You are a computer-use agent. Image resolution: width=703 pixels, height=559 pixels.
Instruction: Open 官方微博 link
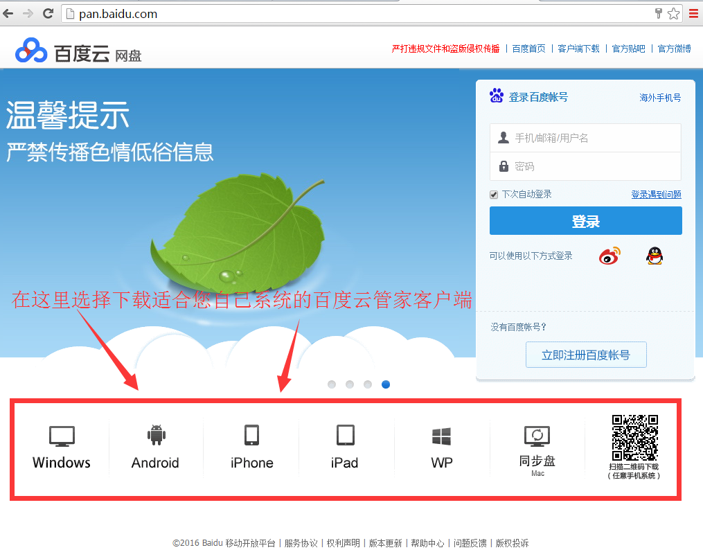tap(674, 48)
